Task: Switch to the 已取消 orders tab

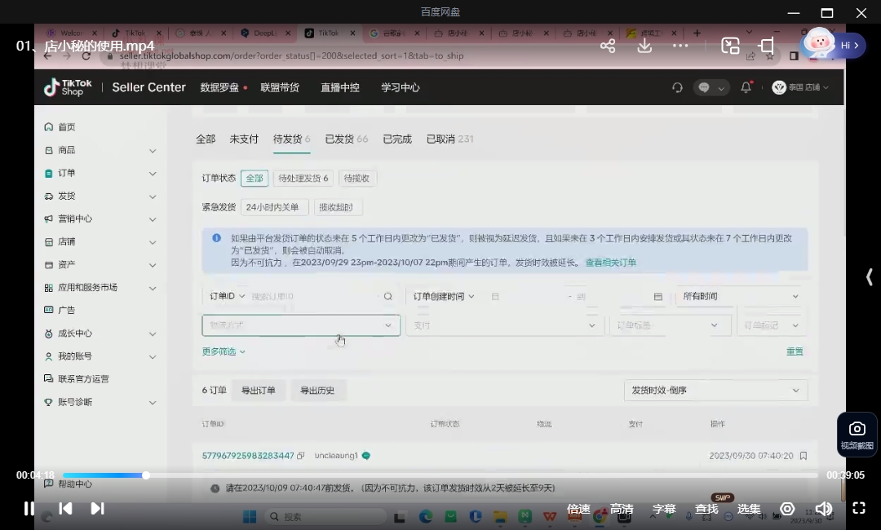Action: pos(449,139)
